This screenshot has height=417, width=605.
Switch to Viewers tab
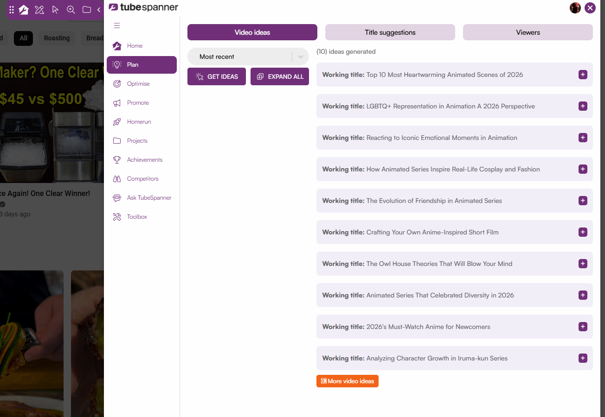coord(528,32)
